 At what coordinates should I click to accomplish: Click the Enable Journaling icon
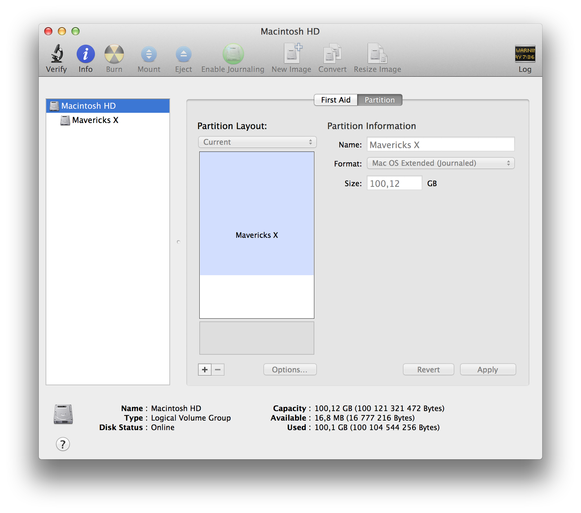pyautogui.click(x=233, y=54)
